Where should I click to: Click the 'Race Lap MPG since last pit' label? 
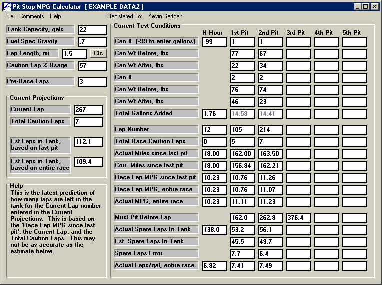pyautogui.click(x=156, y=177)
